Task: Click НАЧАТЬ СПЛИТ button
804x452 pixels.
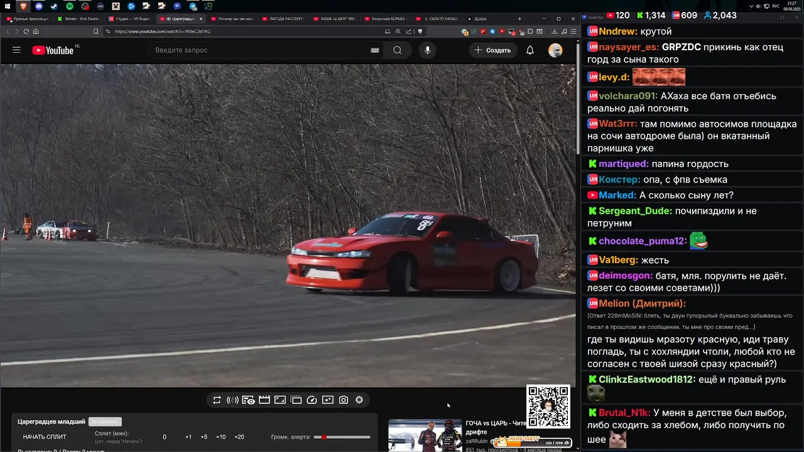Action: [x=45, y=437]
